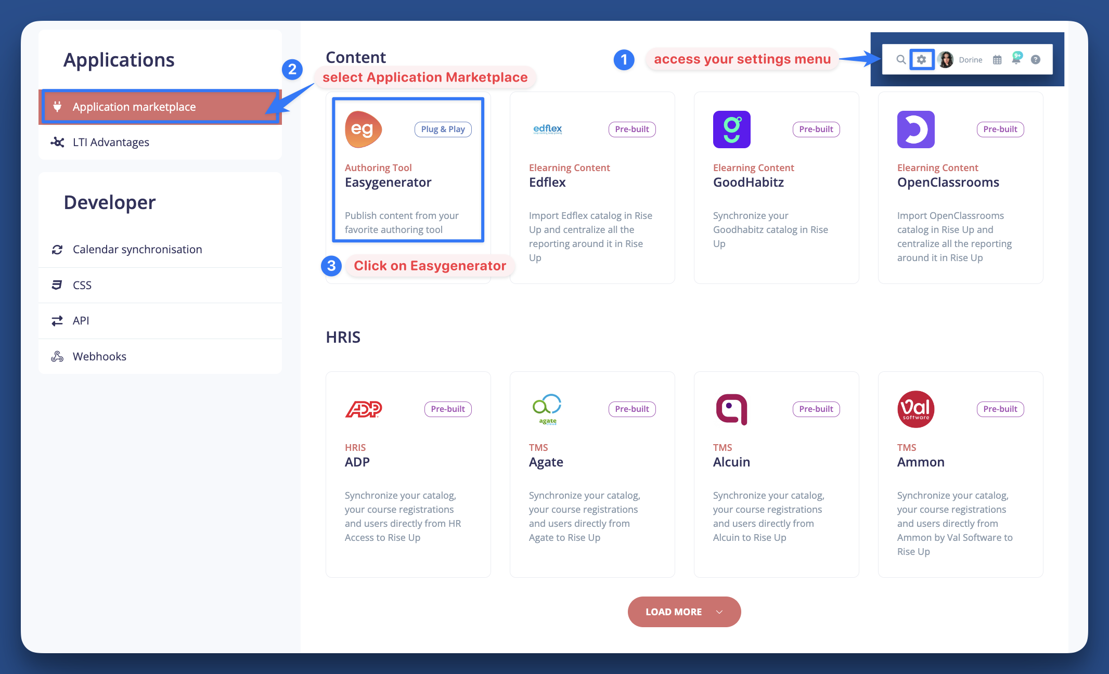Viewport: 1109px width, 674px height.
Task: Open the CSS developer section
Action: click(x=160, y=285)
